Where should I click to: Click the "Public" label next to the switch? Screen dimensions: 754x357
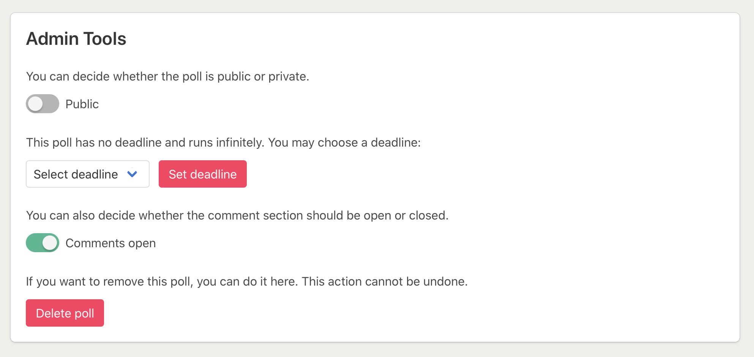pyautogui.click(x=82, y=104)
